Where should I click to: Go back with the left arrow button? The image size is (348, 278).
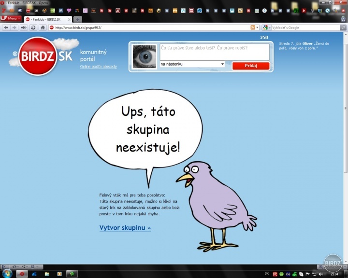click(6, 28)
